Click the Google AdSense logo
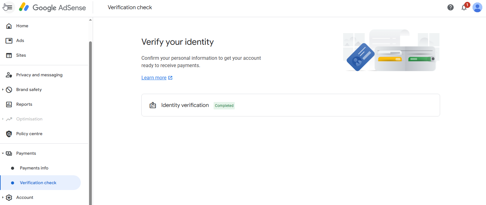The image size is (486, 205). click(x=52, y=7)
